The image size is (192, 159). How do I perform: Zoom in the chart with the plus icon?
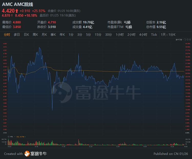(190, 40)
